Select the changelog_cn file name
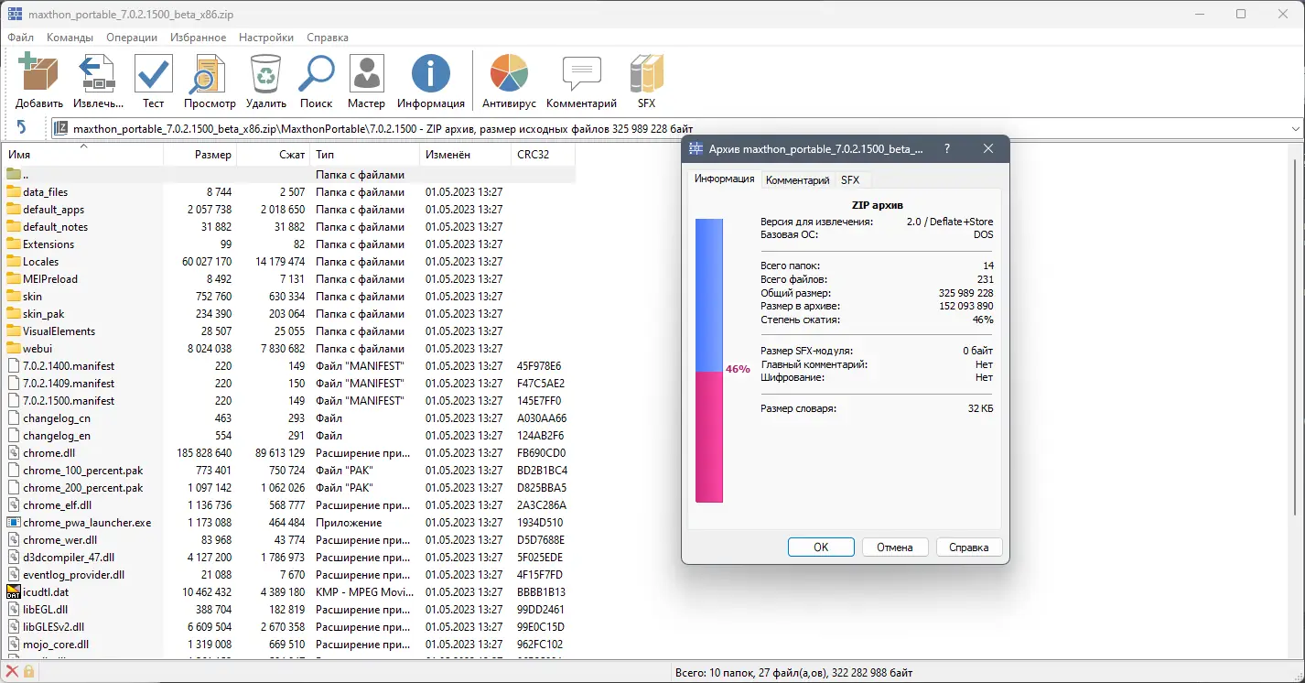 (x=57, y=418)
